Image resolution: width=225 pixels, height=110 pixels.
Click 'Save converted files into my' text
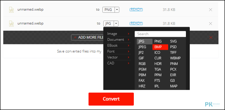pyautogui.click(x=79, y=51)
